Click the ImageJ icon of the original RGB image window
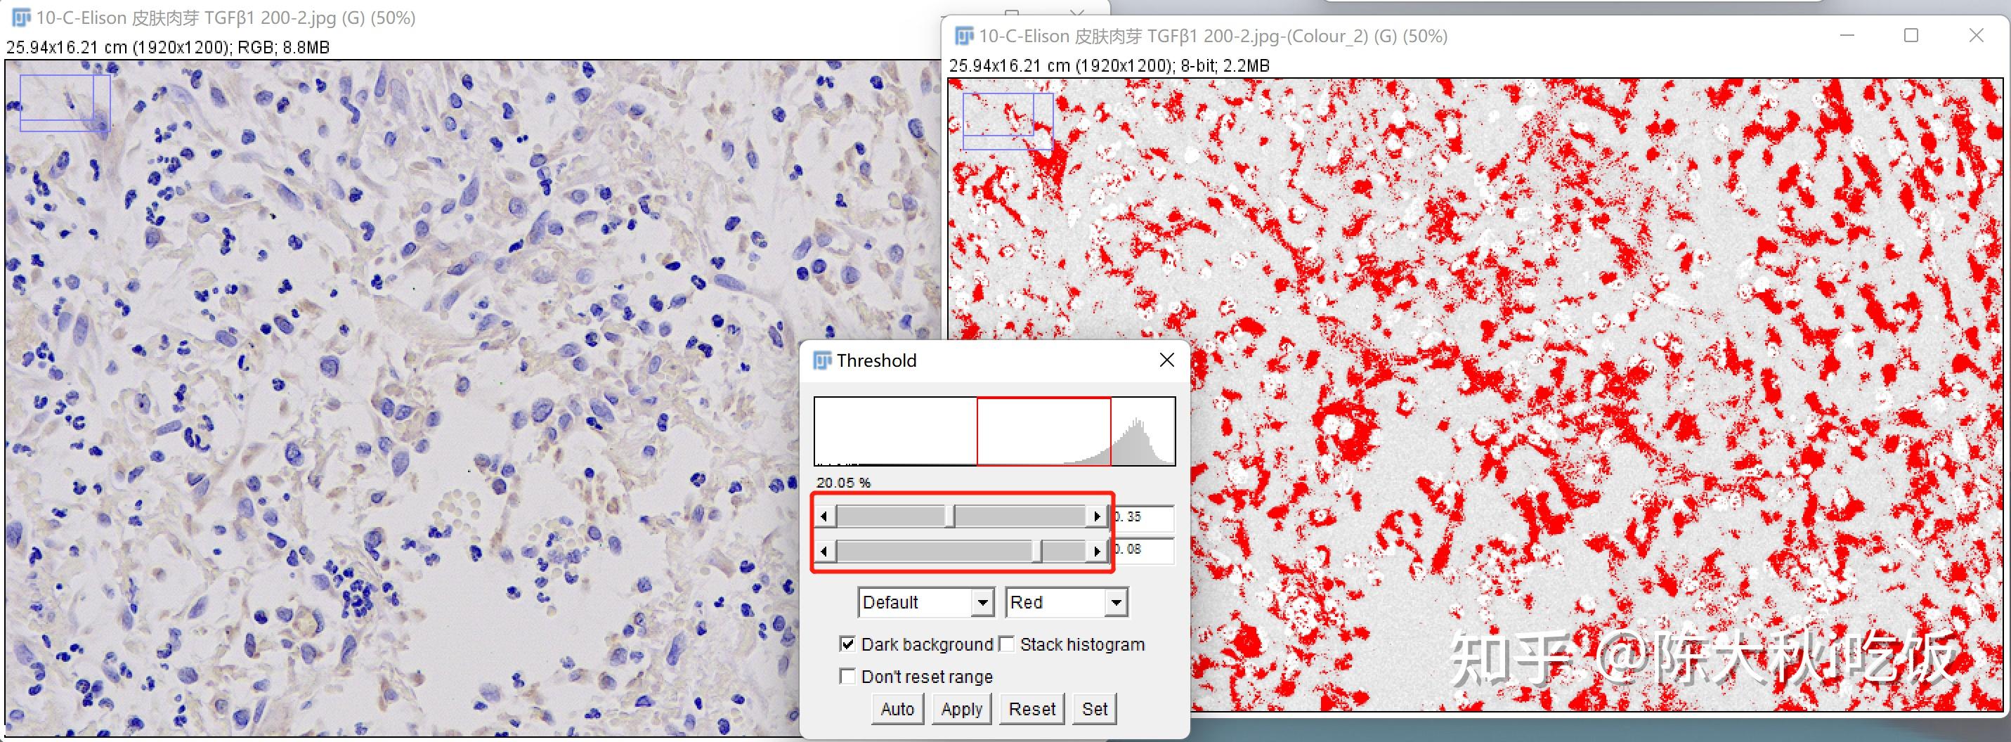 pos(21,17)
